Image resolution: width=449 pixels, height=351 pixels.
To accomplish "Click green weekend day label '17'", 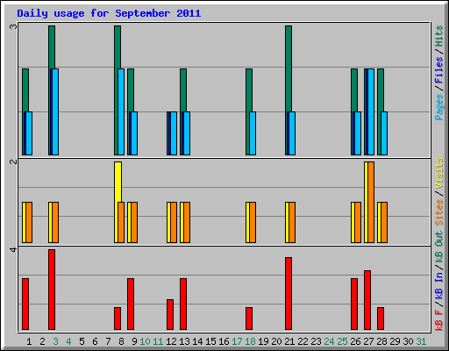I will [x=237, y=341].
